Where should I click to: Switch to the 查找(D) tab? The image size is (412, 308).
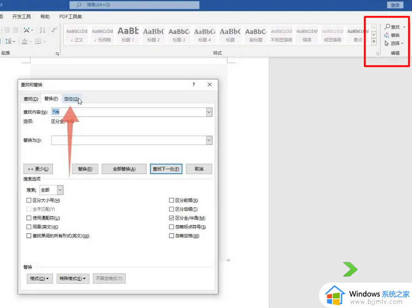click(31, 99)
